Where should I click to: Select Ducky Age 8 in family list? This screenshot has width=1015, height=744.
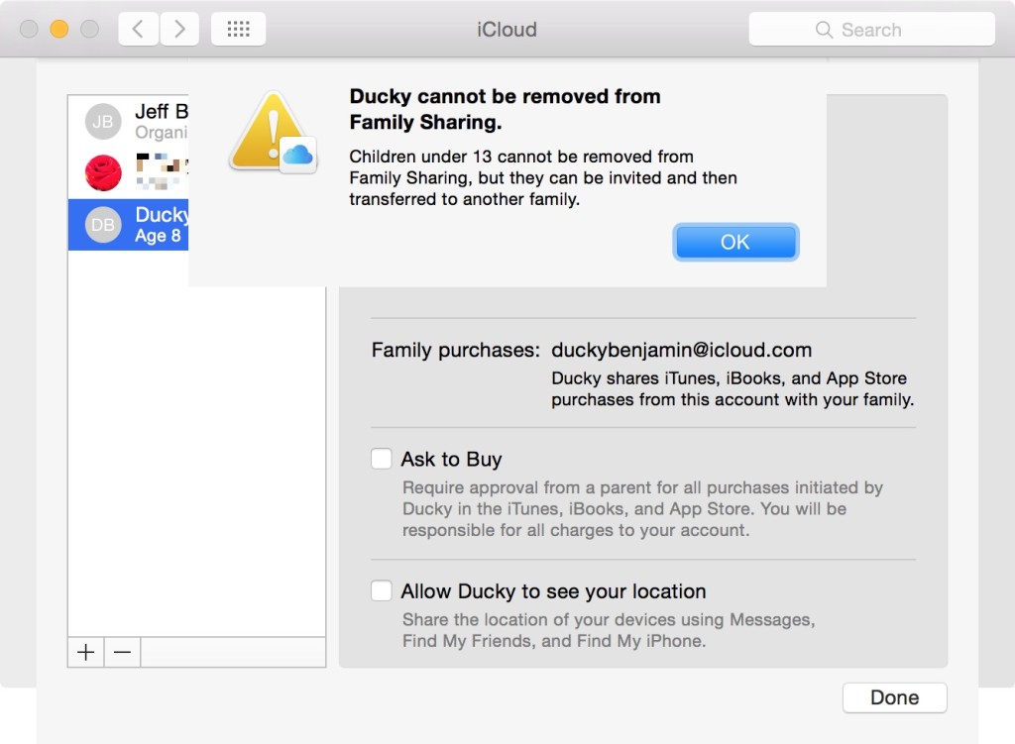(159, 225)
